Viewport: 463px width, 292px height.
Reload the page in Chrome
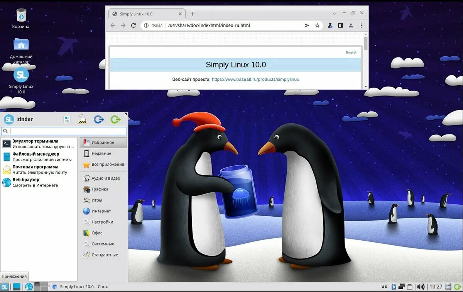[133, 25]
